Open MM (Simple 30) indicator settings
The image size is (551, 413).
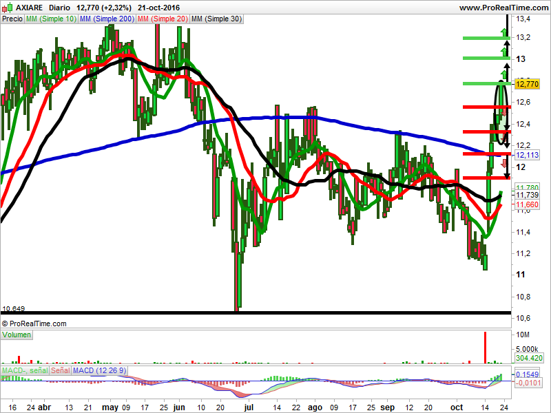[216, 19]
